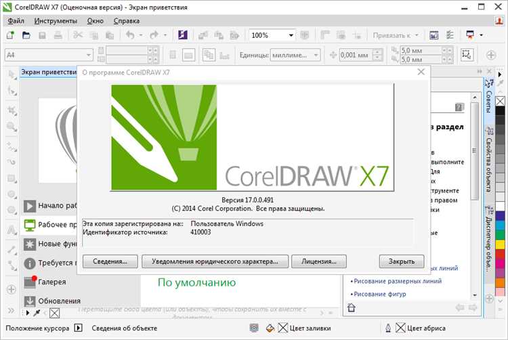508x340 pixels.
Task: Select the Freehand tool in toolbox
Action: 12,147
